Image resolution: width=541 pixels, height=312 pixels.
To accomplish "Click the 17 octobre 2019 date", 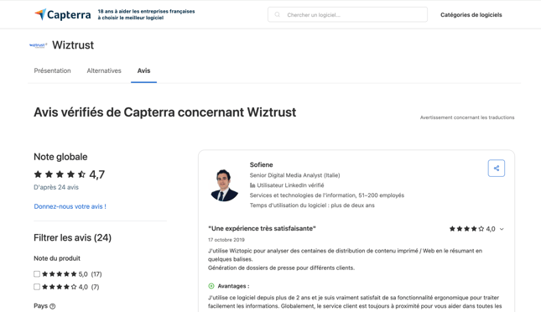I will pyautogui.click(x=226, y=240).
